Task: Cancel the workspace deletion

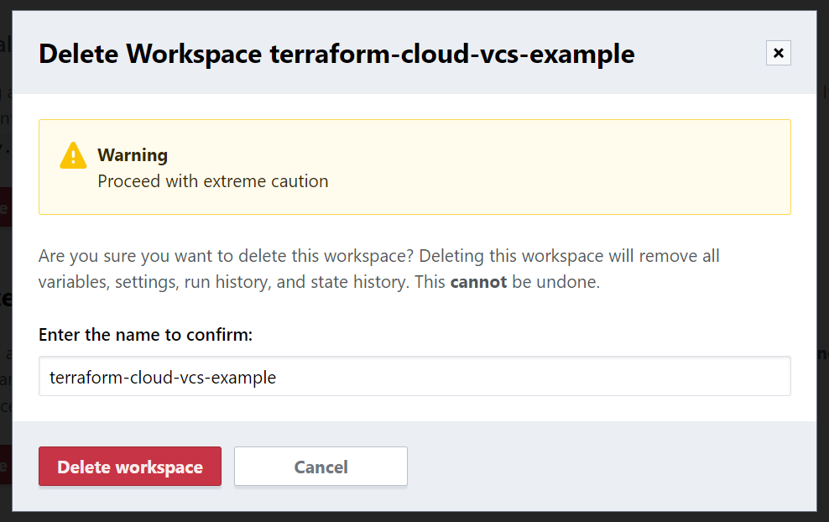Action: click(321, 467)
